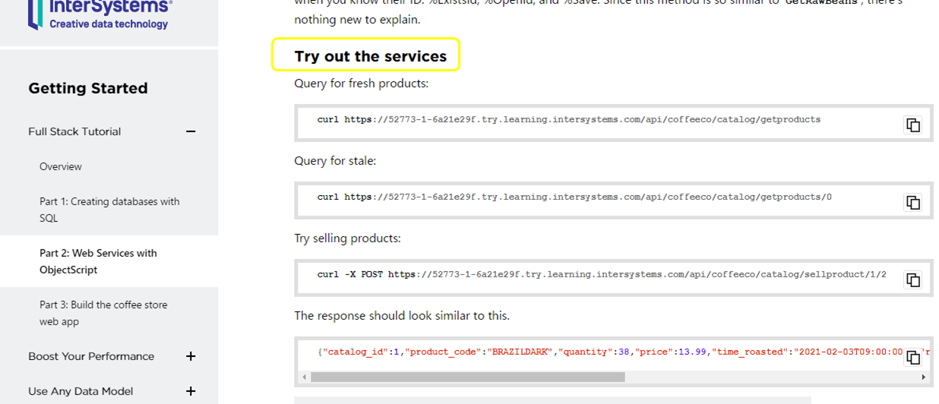Click the Boost Your Performance menu label
The width and height of the screenshot is (939, 404).
click(91, 356)
